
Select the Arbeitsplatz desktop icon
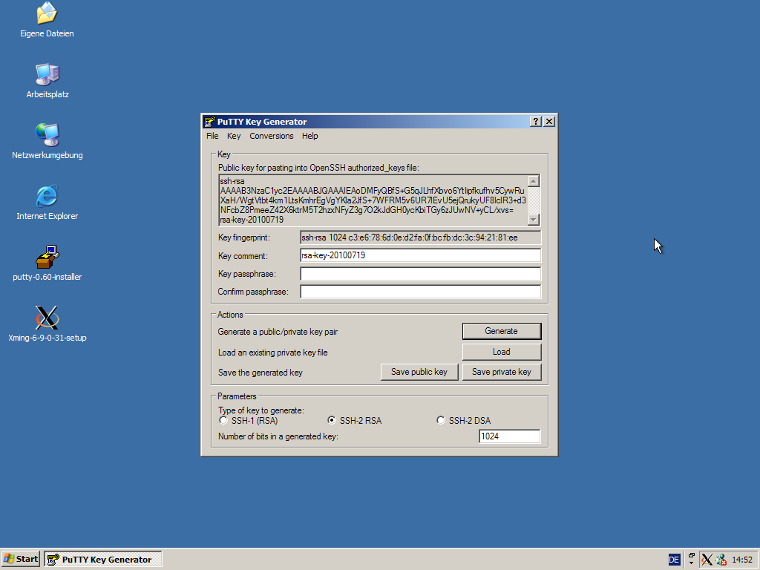47,75
